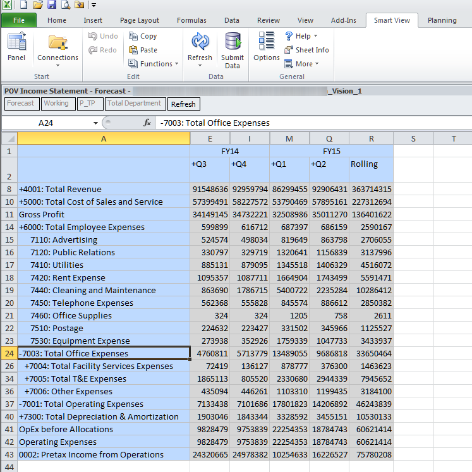The width and height of the screenshot is (472, 472).
Task: Open the Name Box dropdown arrow
Action: [x=95, y=123]
